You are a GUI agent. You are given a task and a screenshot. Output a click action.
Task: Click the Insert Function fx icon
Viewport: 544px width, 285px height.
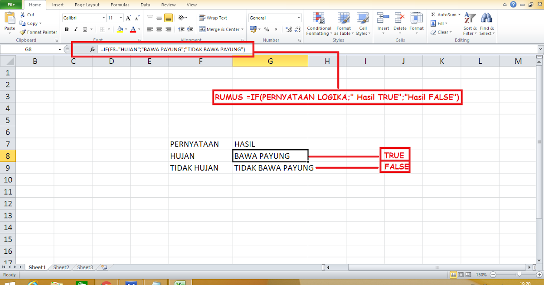[92, 49]
